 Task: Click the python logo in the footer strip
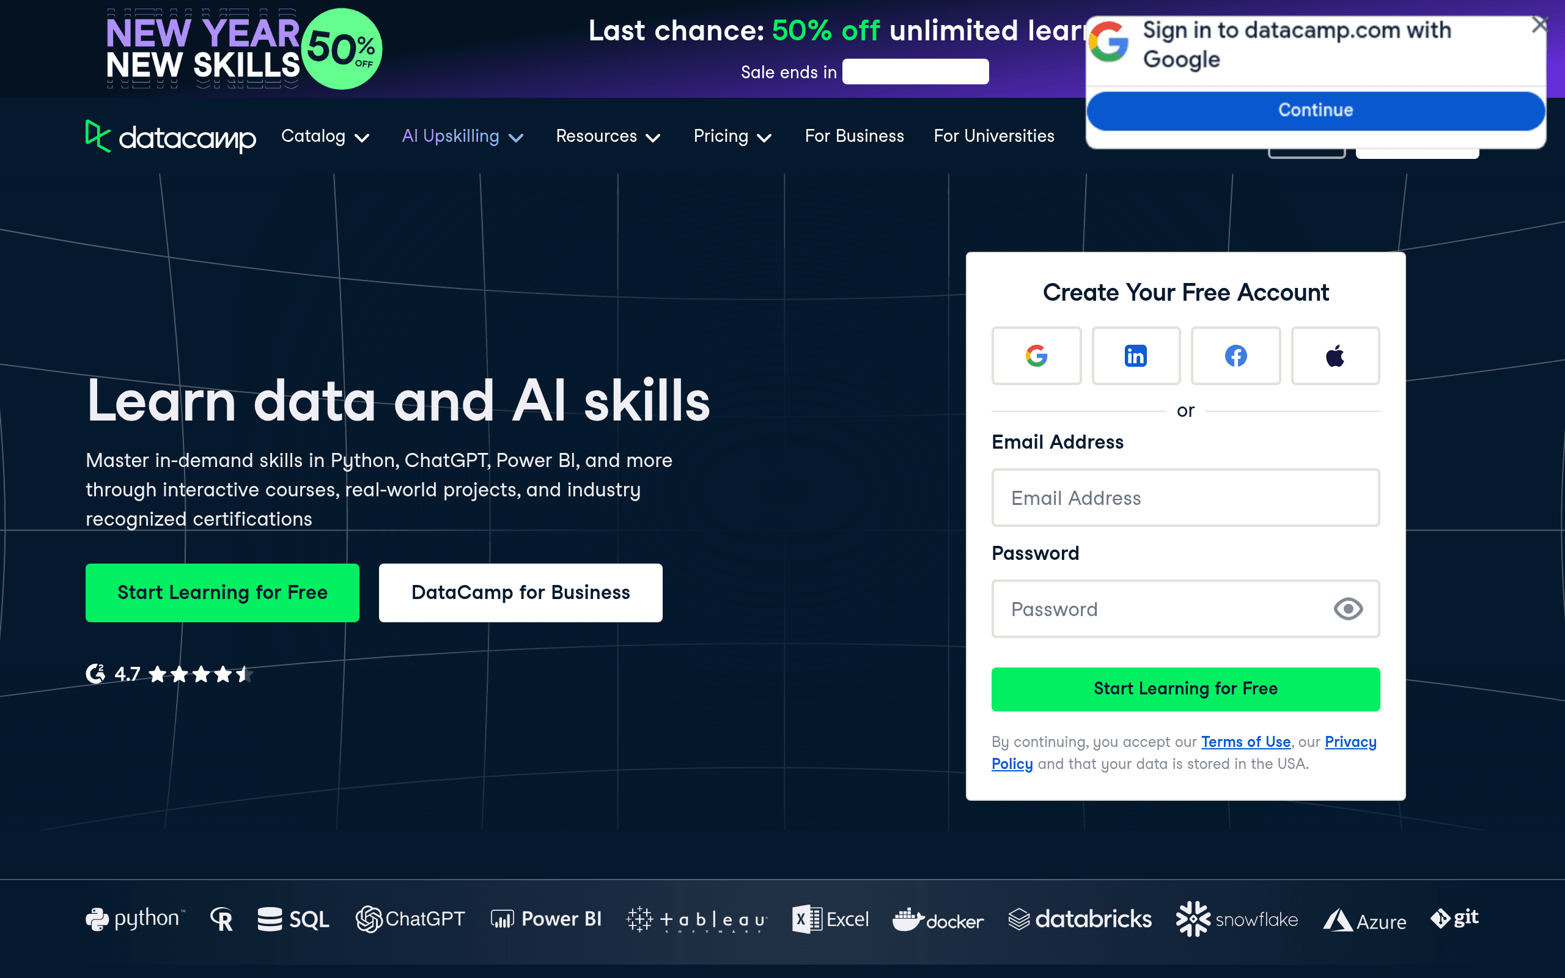click(x=135, y=919)
